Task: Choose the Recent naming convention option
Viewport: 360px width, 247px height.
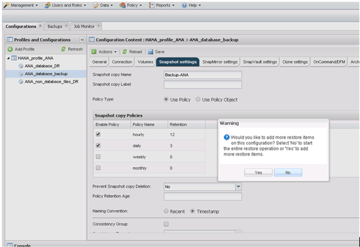Action: point(166,211)
